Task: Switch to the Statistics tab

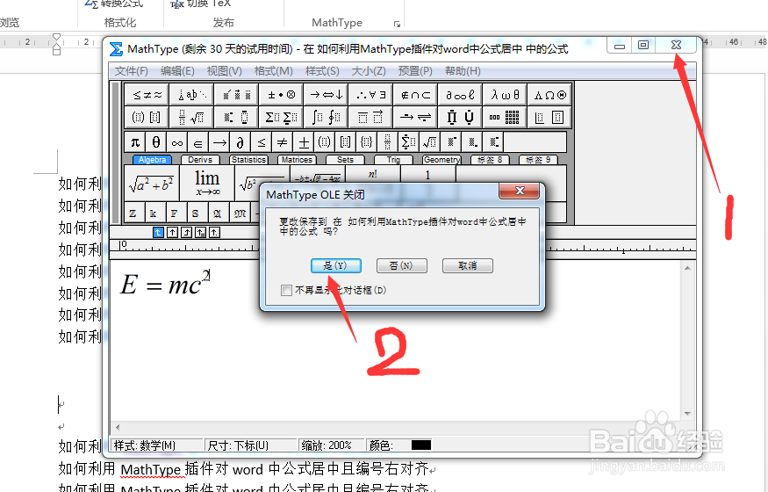Action: click(x=248, y=160)
